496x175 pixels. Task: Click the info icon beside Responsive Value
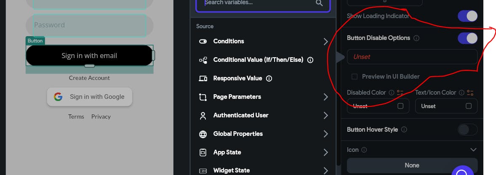point(269,78)
